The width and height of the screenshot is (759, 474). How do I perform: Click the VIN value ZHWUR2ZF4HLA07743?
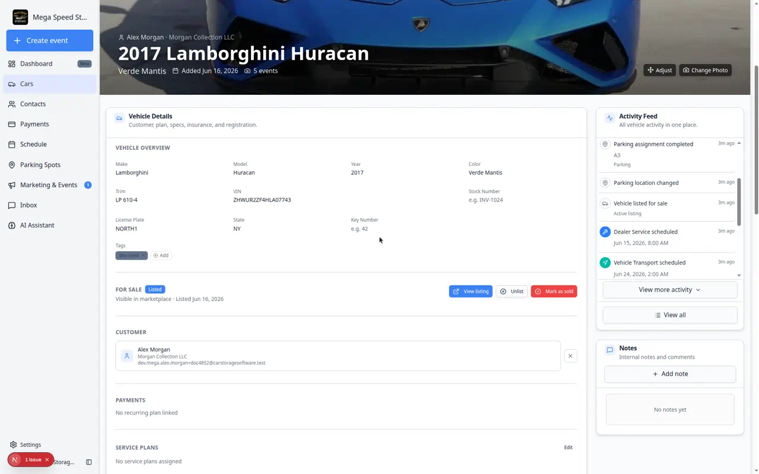click(262, 200)
